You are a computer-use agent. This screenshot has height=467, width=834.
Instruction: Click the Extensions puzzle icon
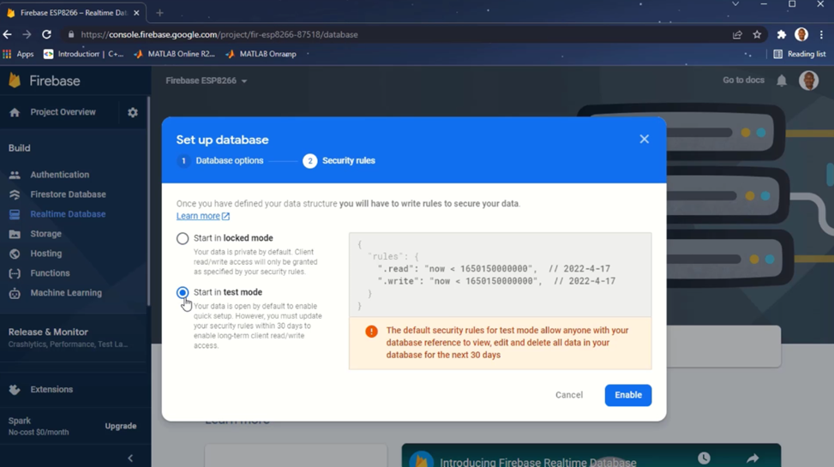click(15, 390)
